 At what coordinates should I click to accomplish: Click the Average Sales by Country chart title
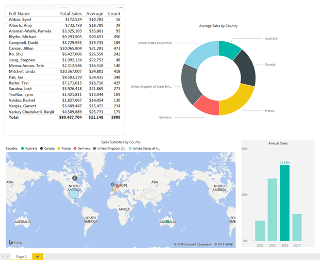click(x=218, y=26)
